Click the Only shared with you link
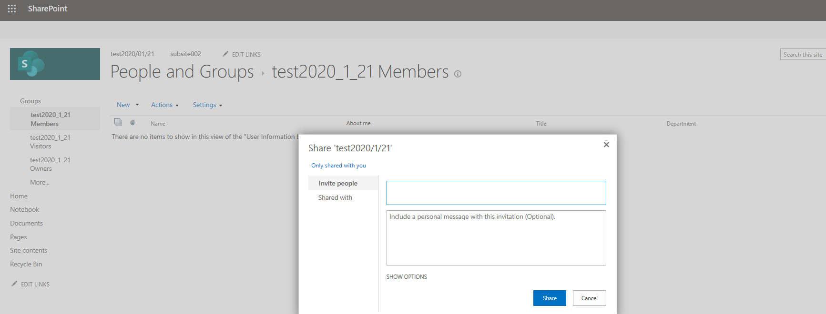Screen dimensions: 826x314 pos(338,166)
